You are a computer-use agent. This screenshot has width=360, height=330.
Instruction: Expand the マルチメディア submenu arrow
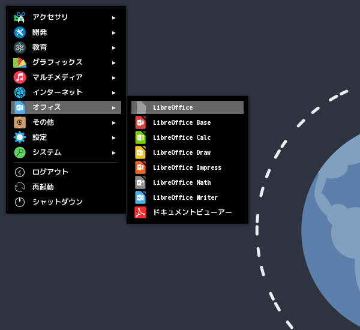[x=113, y=78]
